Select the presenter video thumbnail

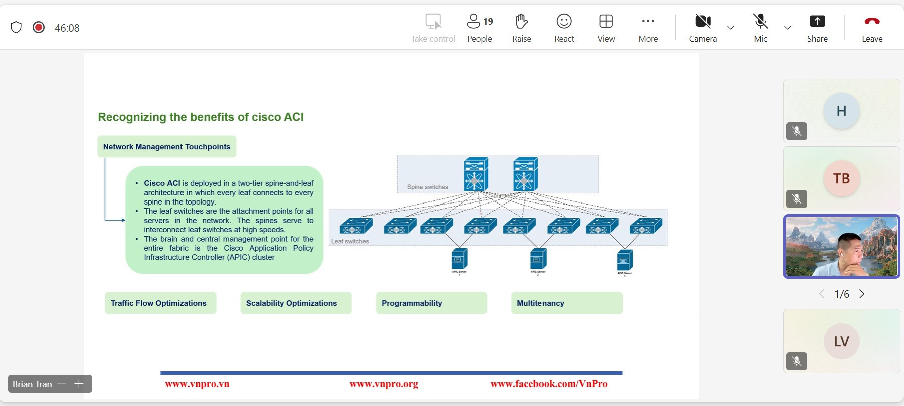[x=841, y=246]
